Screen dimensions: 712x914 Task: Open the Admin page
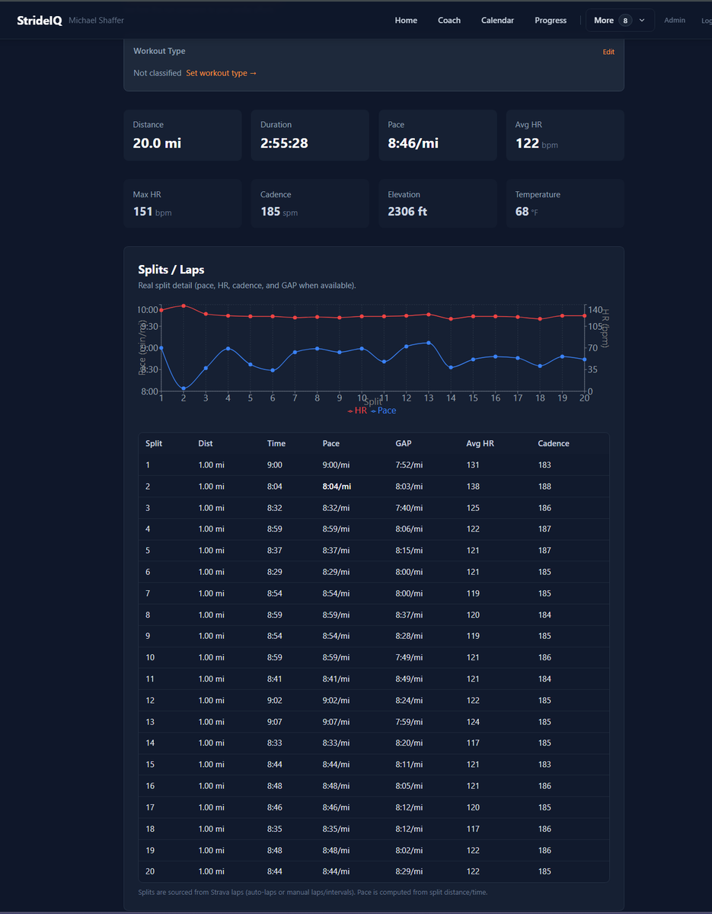coord(675,21)
